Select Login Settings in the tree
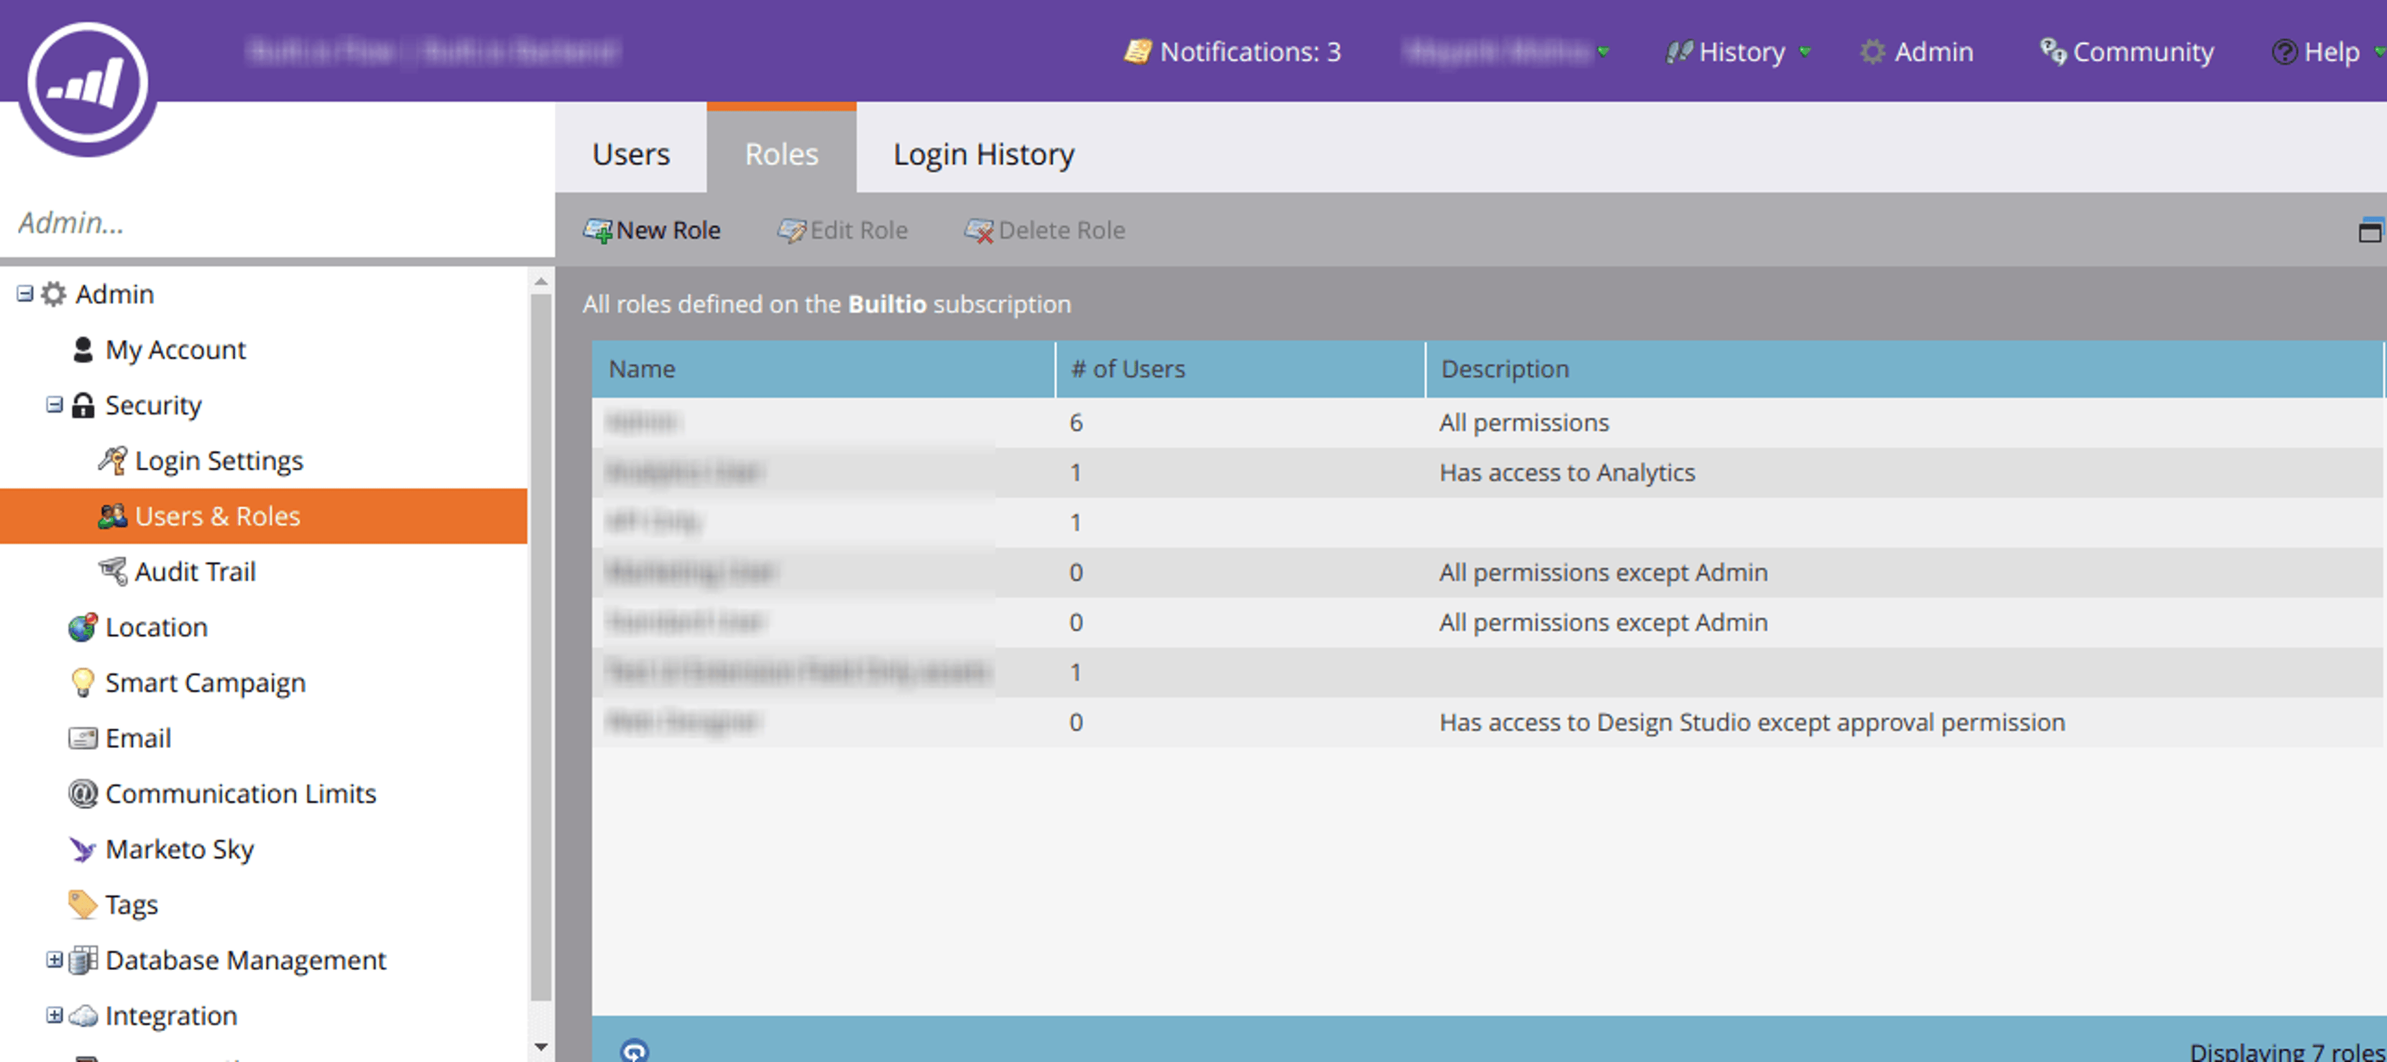Screen dimensions: 2387x1062 219,461
